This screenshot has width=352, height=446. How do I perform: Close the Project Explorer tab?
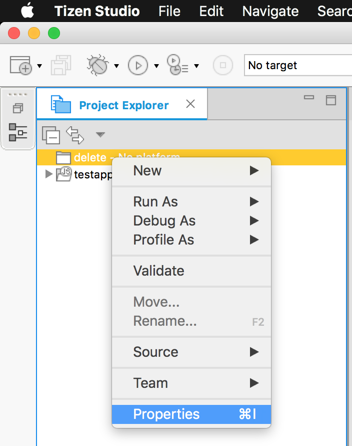190,104
